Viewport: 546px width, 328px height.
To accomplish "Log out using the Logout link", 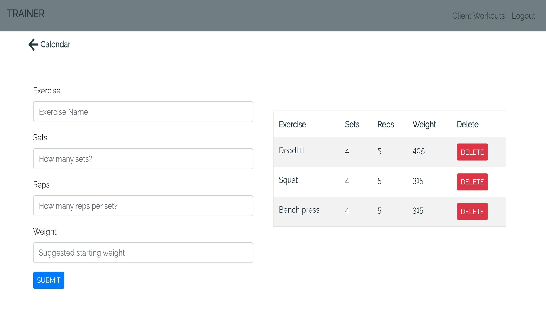I will [x=523, y=16].
